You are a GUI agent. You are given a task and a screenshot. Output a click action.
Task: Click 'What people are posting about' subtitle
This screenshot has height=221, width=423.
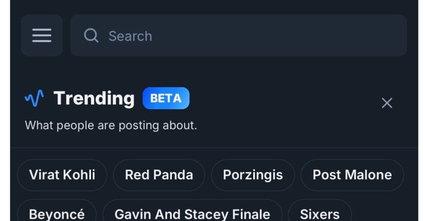point(111,126)
